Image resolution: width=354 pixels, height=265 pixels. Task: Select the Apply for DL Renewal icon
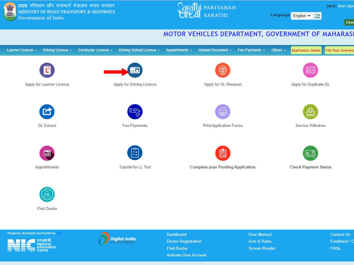click(223, 70)
